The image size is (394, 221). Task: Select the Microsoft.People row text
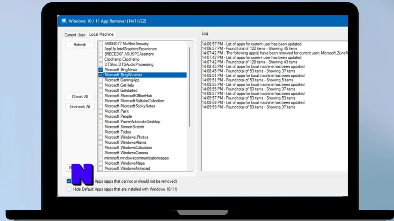click(118, 117)
